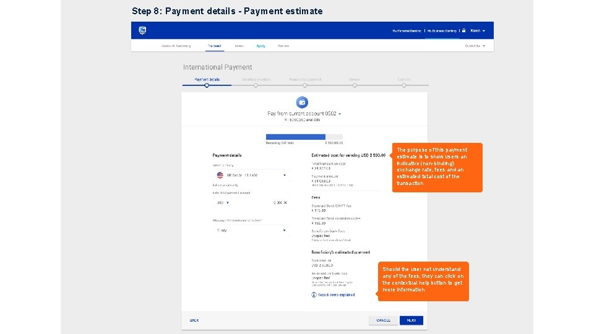Click the Estimated cost for sending USD 2 500.00 heading
Image resolution: width=594 pixels, height=334 pixels.
pyautogui.click(x=348, y=155)
